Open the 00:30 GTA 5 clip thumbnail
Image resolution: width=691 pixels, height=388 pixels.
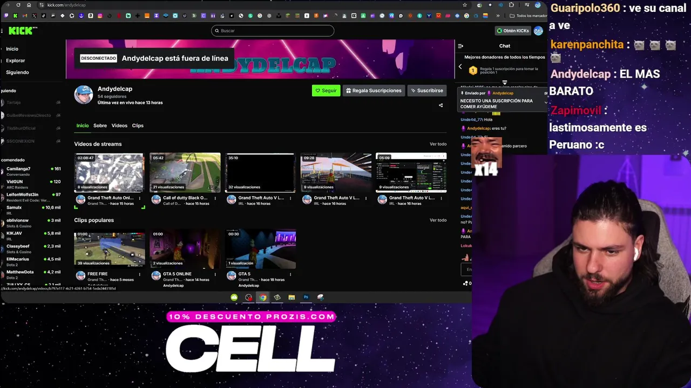(260, 249)
